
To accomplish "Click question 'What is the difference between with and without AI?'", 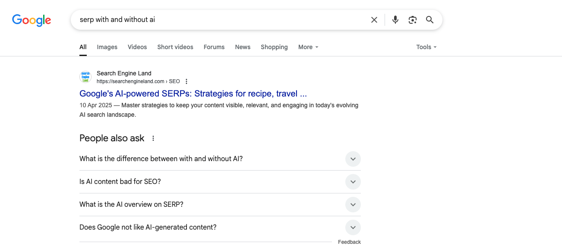I will [161, 159].
